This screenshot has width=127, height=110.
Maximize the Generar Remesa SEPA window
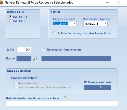point(119,3)
